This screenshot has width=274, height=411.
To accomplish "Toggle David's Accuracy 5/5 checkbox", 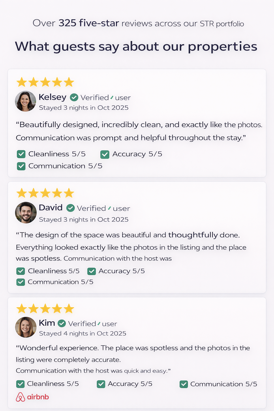I will point(92,271).
